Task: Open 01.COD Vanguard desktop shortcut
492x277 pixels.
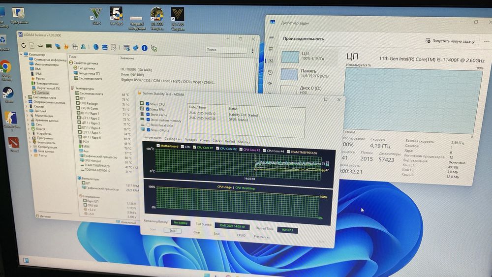Action: coord(157,19)
